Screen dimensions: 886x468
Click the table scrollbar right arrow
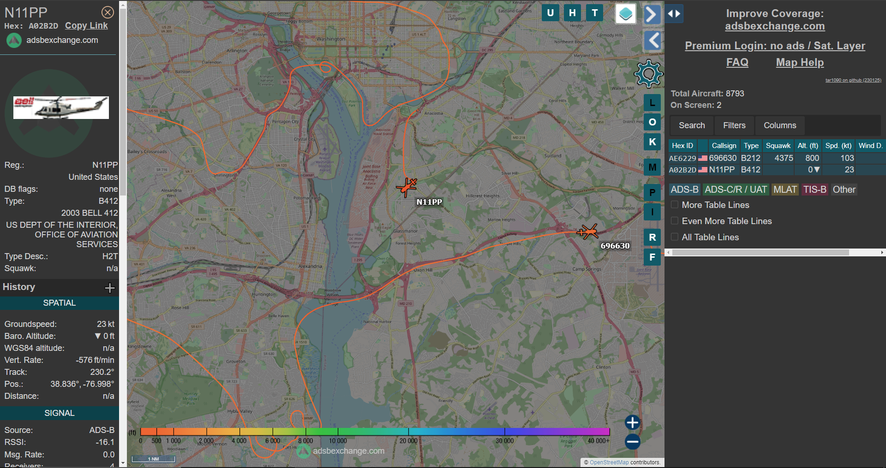tap(882, 253)
